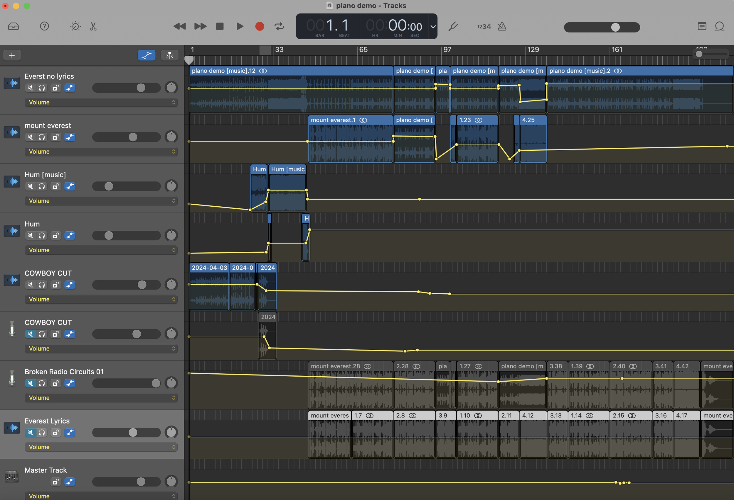The image size is (734, 500).
Task: Select the mount everest.28 region
Action: 350,385
